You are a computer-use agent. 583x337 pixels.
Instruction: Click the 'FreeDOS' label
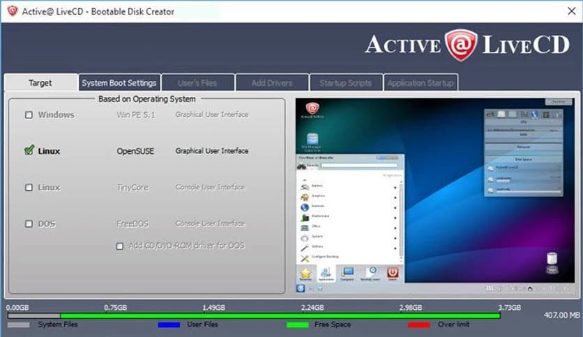[132, 224]
